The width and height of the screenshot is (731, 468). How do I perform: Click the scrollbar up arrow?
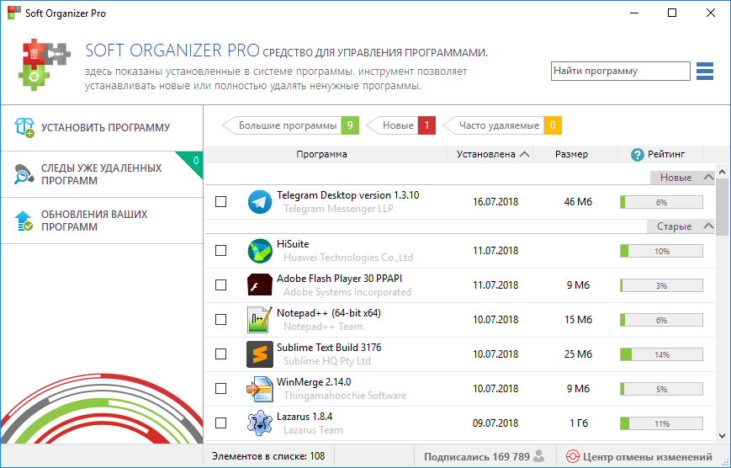click(722, 172)
